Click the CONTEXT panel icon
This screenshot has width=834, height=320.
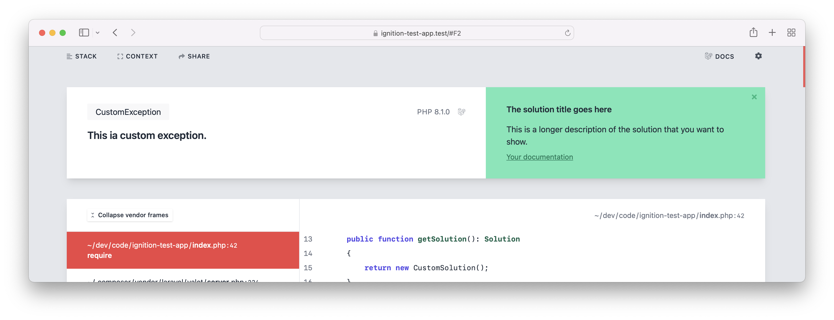(x=119, y=56)
